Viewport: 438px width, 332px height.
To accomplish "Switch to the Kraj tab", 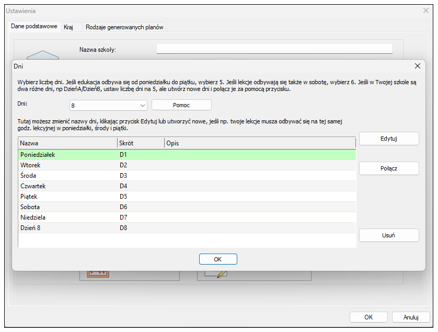I will (x=68, y=27).
